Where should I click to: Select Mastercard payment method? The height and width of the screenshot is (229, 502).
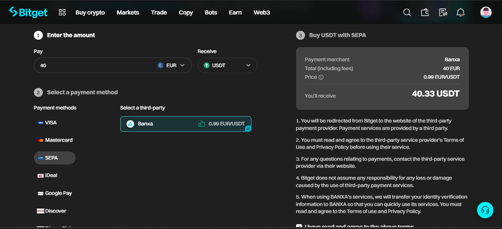55,140
